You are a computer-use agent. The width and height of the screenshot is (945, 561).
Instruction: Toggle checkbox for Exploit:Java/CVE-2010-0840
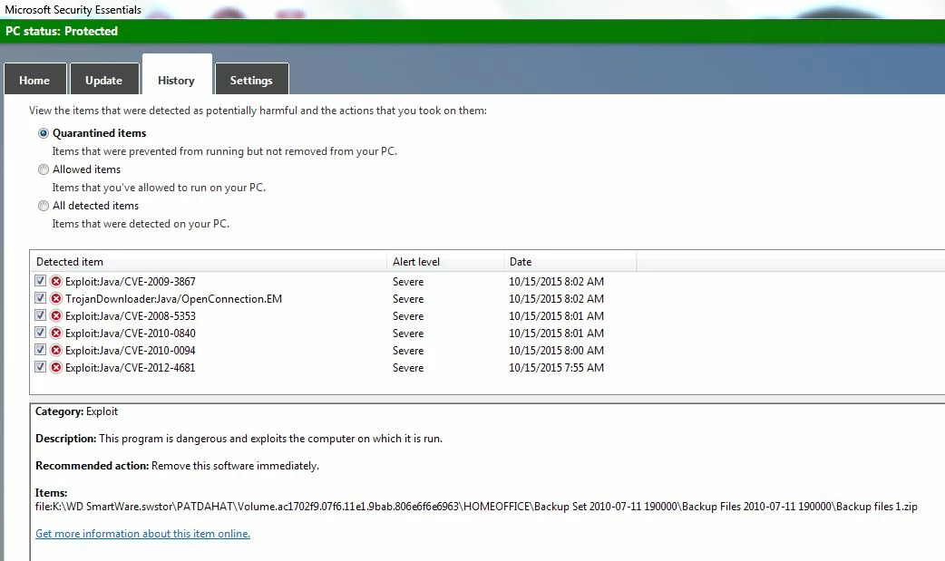41,332
